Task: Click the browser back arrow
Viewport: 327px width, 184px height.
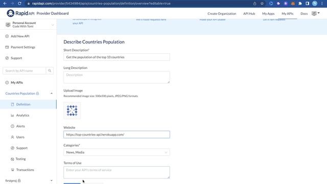Action: point(5,4)
